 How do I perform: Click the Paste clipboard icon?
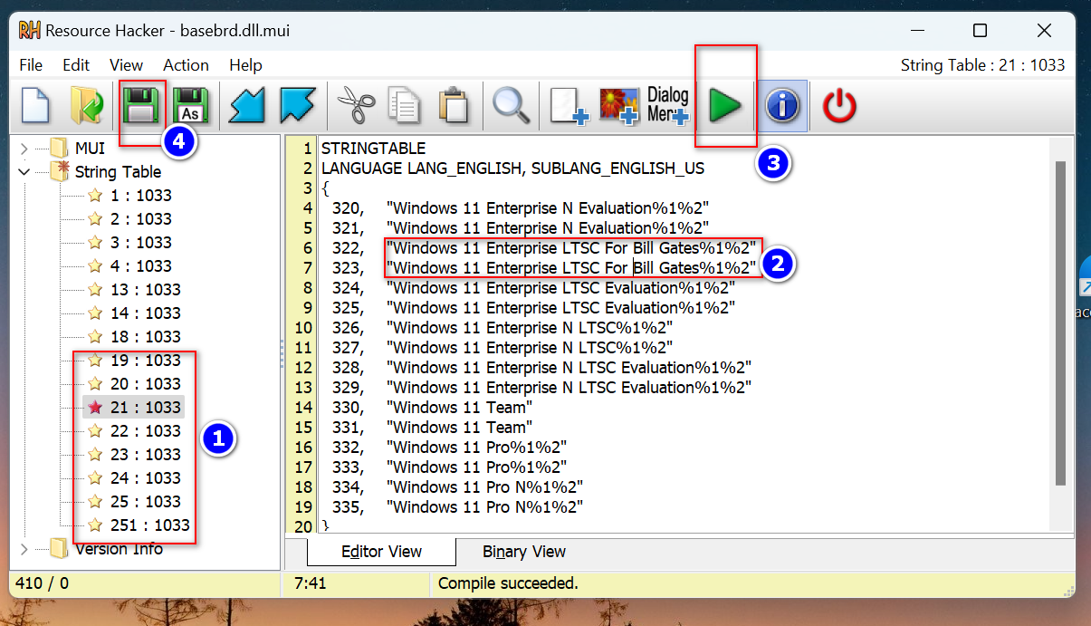click(x=453, y=106)
